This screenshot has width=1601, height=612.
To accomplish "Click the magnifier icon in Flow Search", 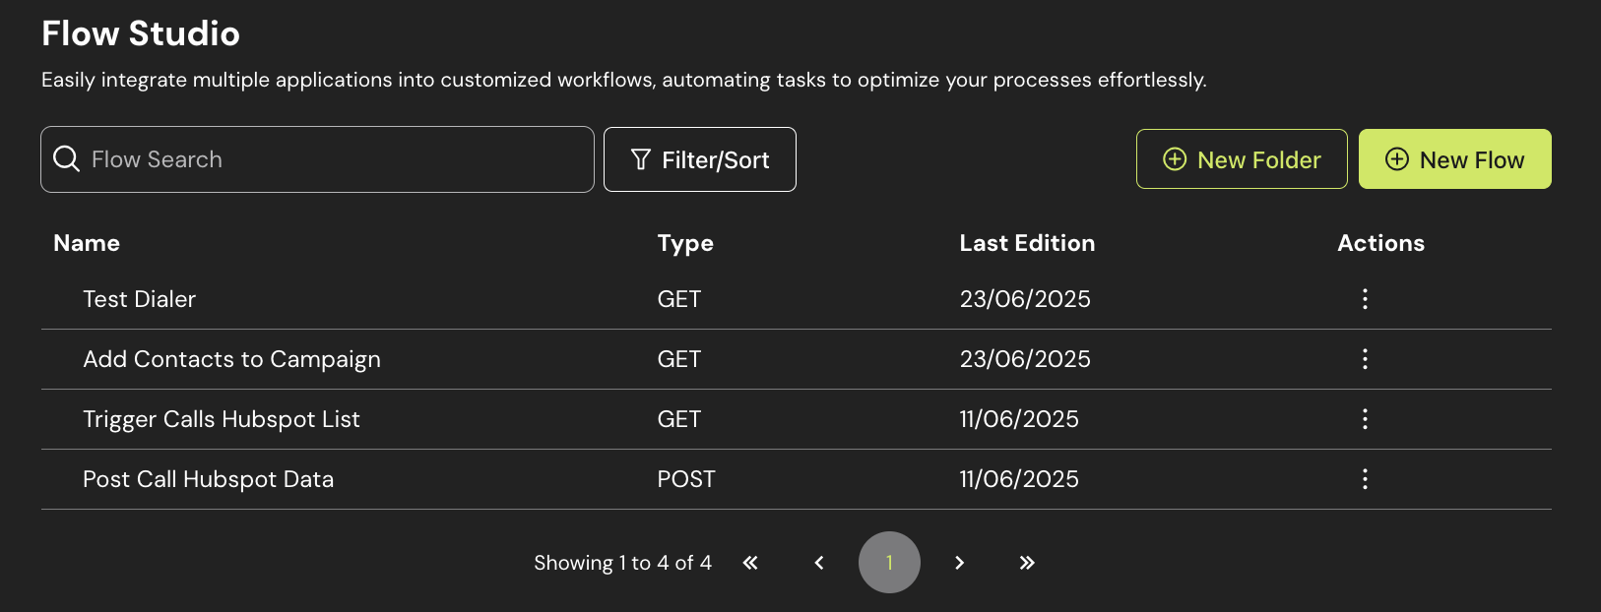I will 66,159.
